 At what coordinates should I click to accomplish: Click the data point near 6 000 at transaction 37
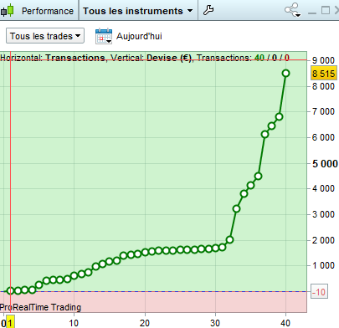tap(265, 135)
